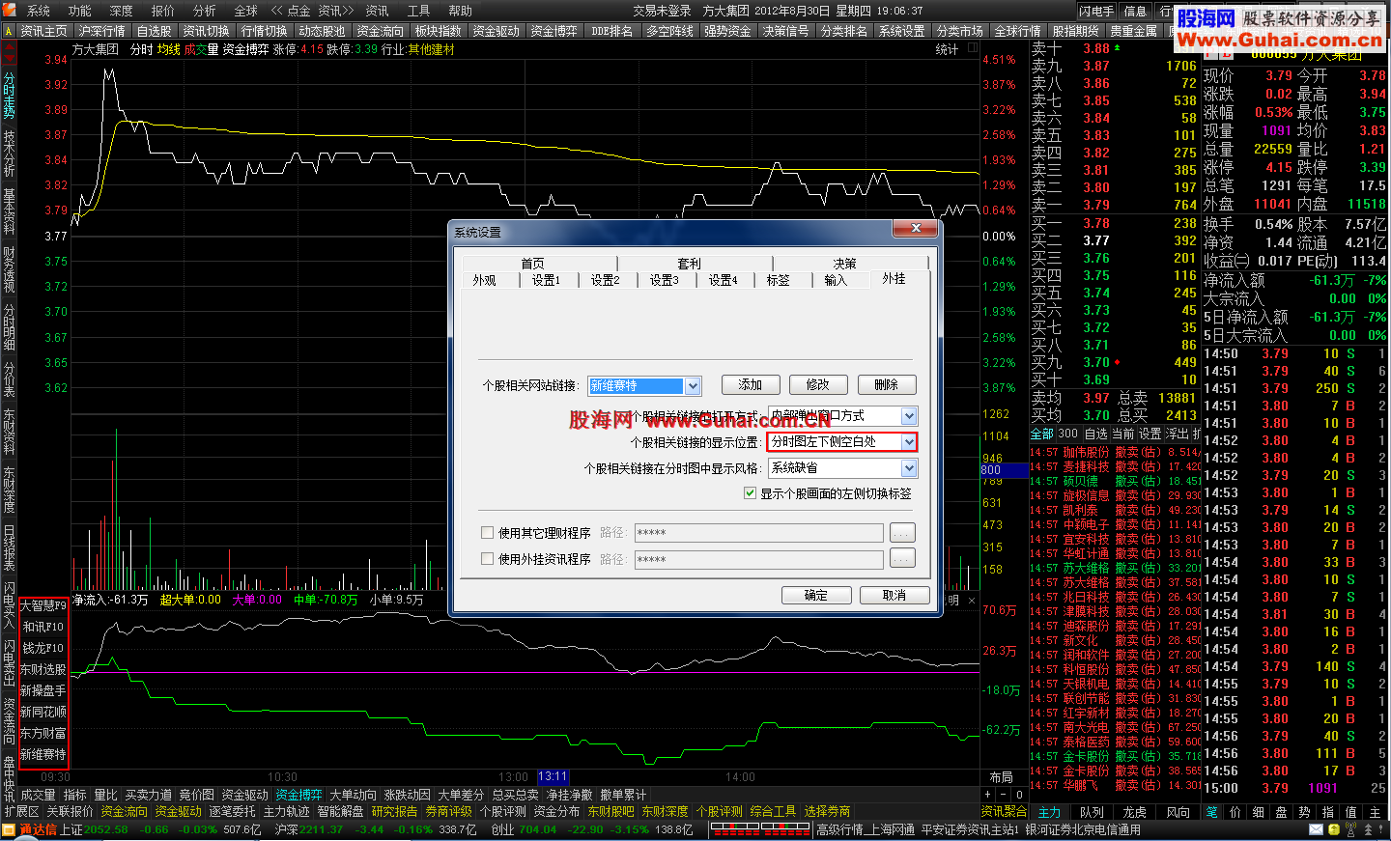Open the 系统 menu
Viewport: 1391px width, 841px height.
39,11
